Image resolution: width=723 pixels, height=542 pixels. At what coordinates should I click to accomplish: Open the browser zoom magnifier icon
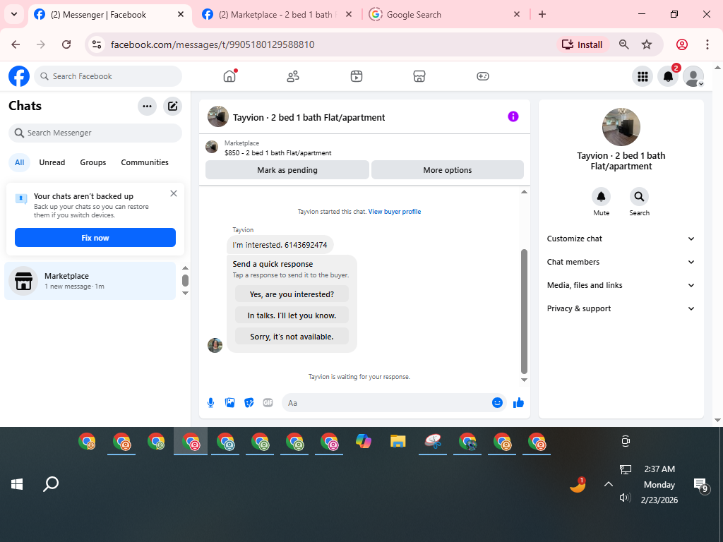point(624,44)
